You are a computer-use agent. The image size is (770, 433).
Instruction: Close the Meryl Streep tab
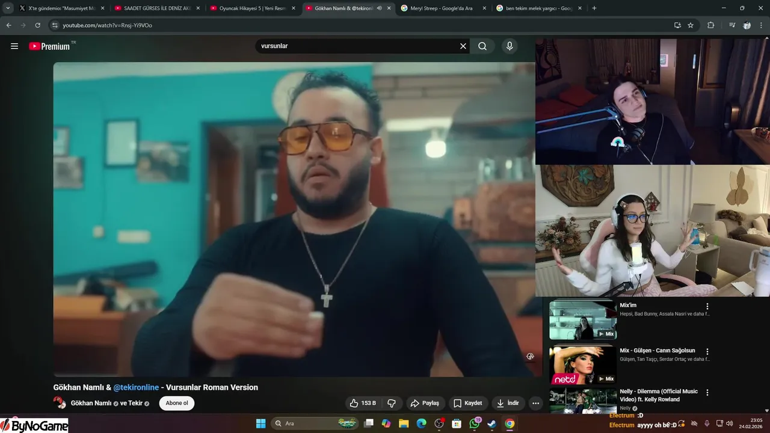click(x=484, y=8)
